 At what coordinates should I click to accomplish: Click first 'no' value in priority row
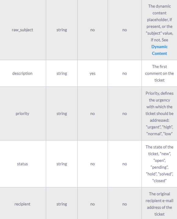(x=93, y=114)
